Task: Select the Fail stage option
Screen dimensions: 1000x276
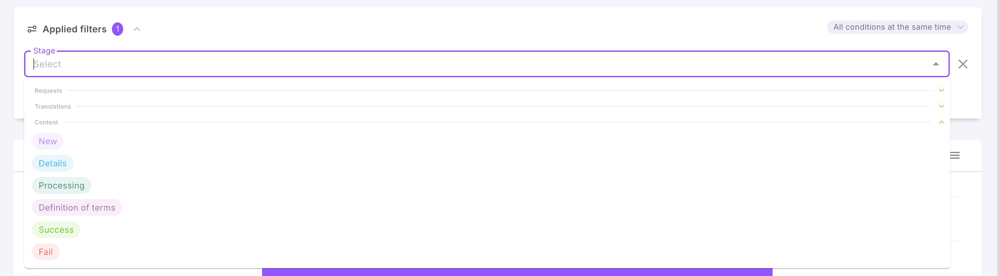Action: coord(46,252)
